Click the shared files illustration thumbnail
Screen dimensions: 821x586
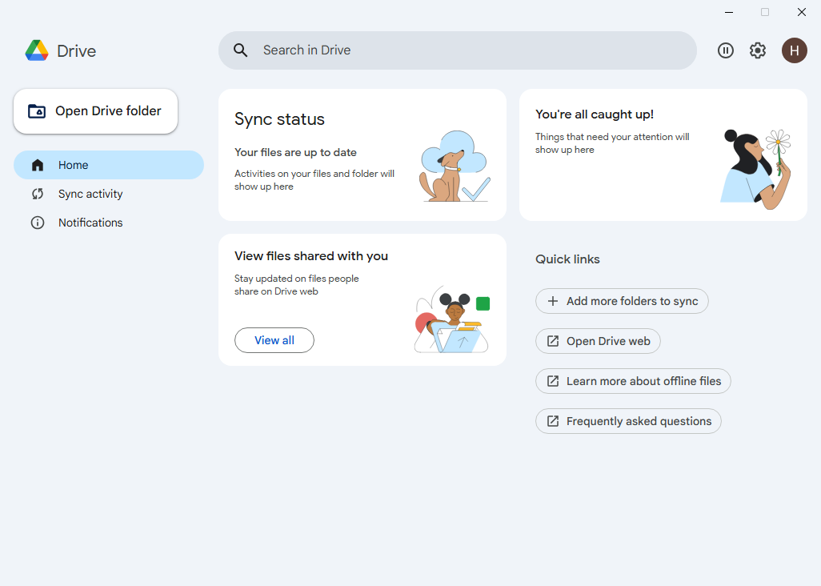(451, 320)
